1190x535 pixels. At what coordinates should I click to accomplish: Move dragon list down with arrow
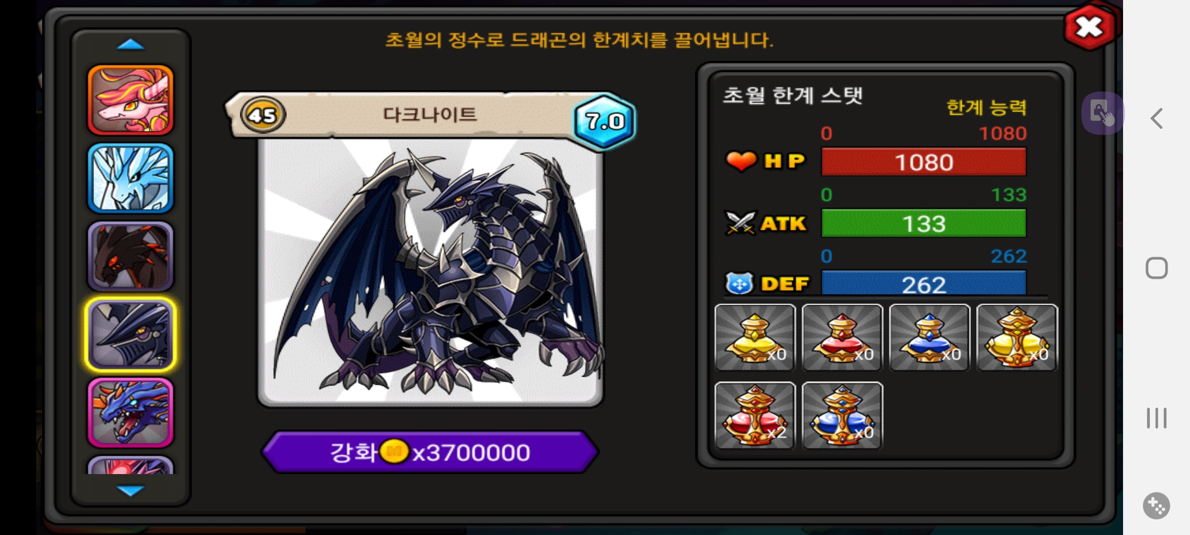pyautogui.click(x=130, y=490)
